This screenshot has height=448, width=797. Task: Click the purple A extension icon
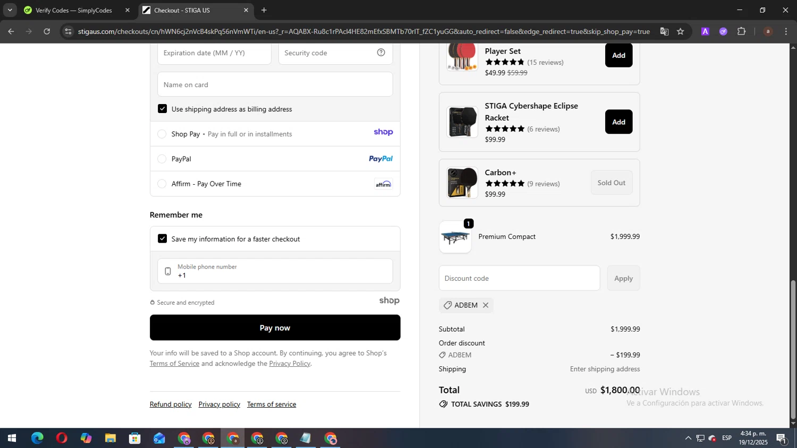click(705, 31)
